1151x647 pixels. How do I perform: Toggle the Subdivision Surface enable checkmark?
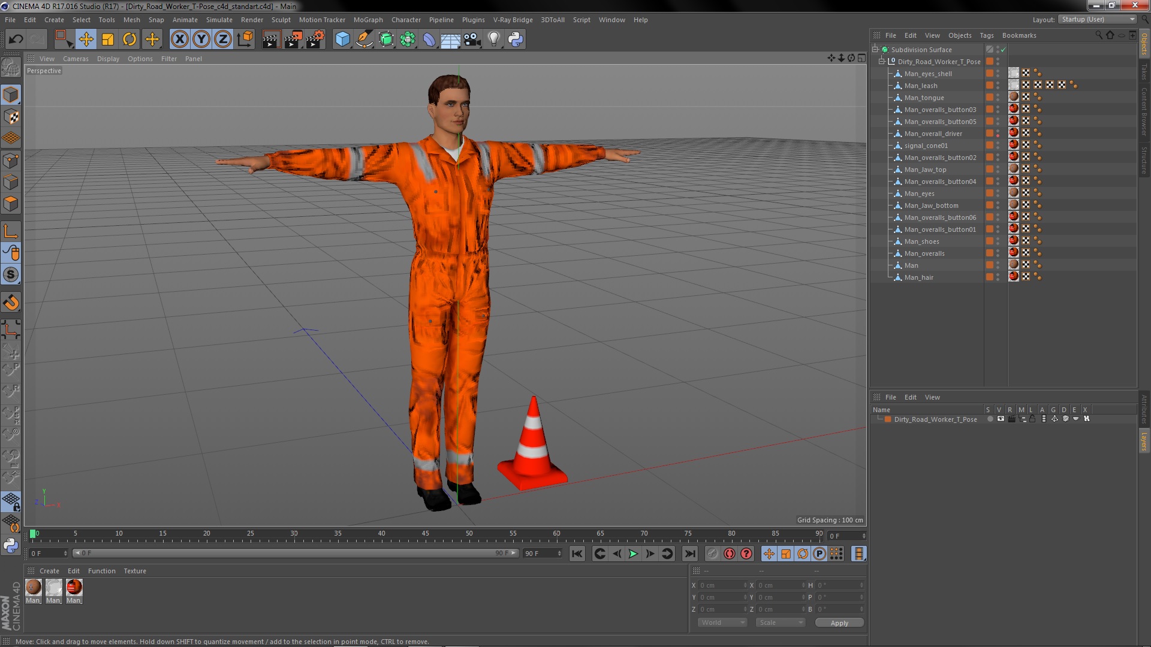(1004, 50)
